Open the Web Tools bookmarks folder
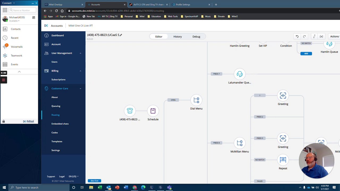The width and height of the screenshot is (340, 191). pos(171,16)
